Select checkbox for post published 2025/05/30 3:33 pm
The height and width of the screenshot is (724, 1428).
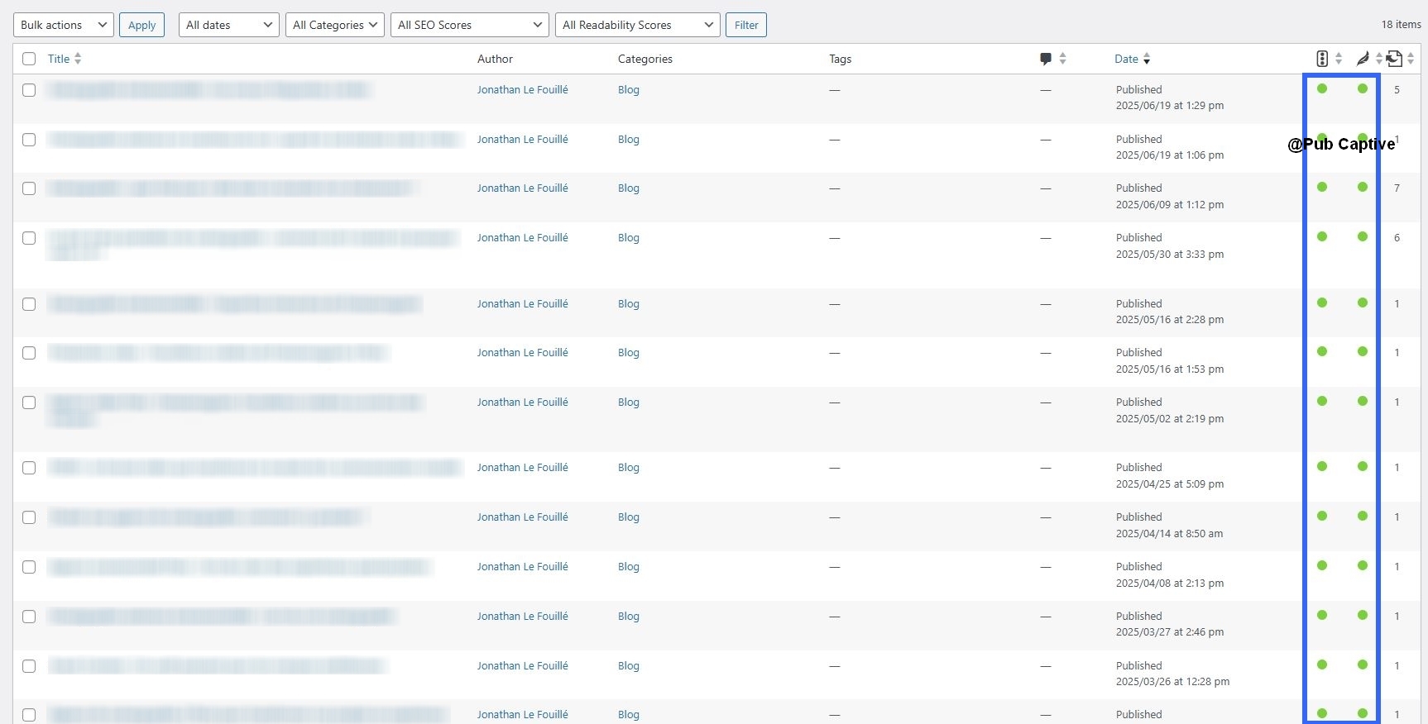(x=29, y=238)
